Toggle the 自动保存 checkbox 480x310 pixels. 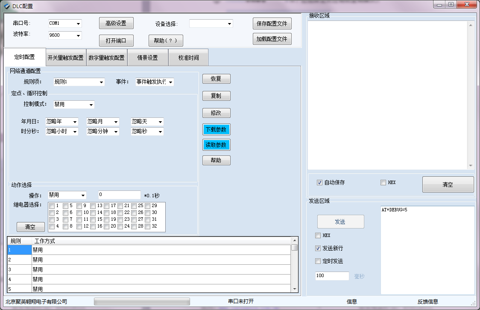(319, 183)
